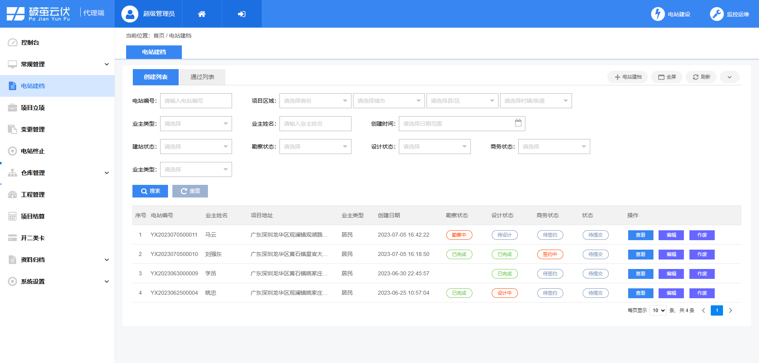Click the 电站编号 input field

click(x=196, y=101)
